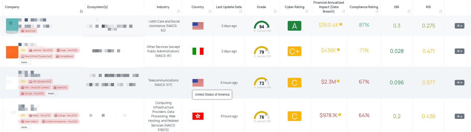Select the n8n - Jan2026 (Latest) tag
This screenshot has height=132, width=471.
(x=35, y=87)
